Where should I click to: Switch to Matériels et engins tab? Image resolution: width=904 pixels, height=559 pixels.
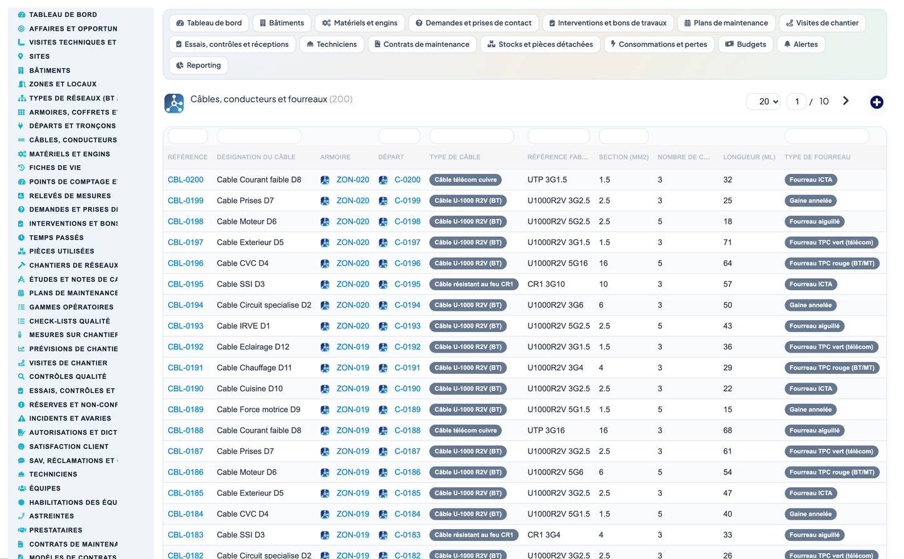coord(360,23)
